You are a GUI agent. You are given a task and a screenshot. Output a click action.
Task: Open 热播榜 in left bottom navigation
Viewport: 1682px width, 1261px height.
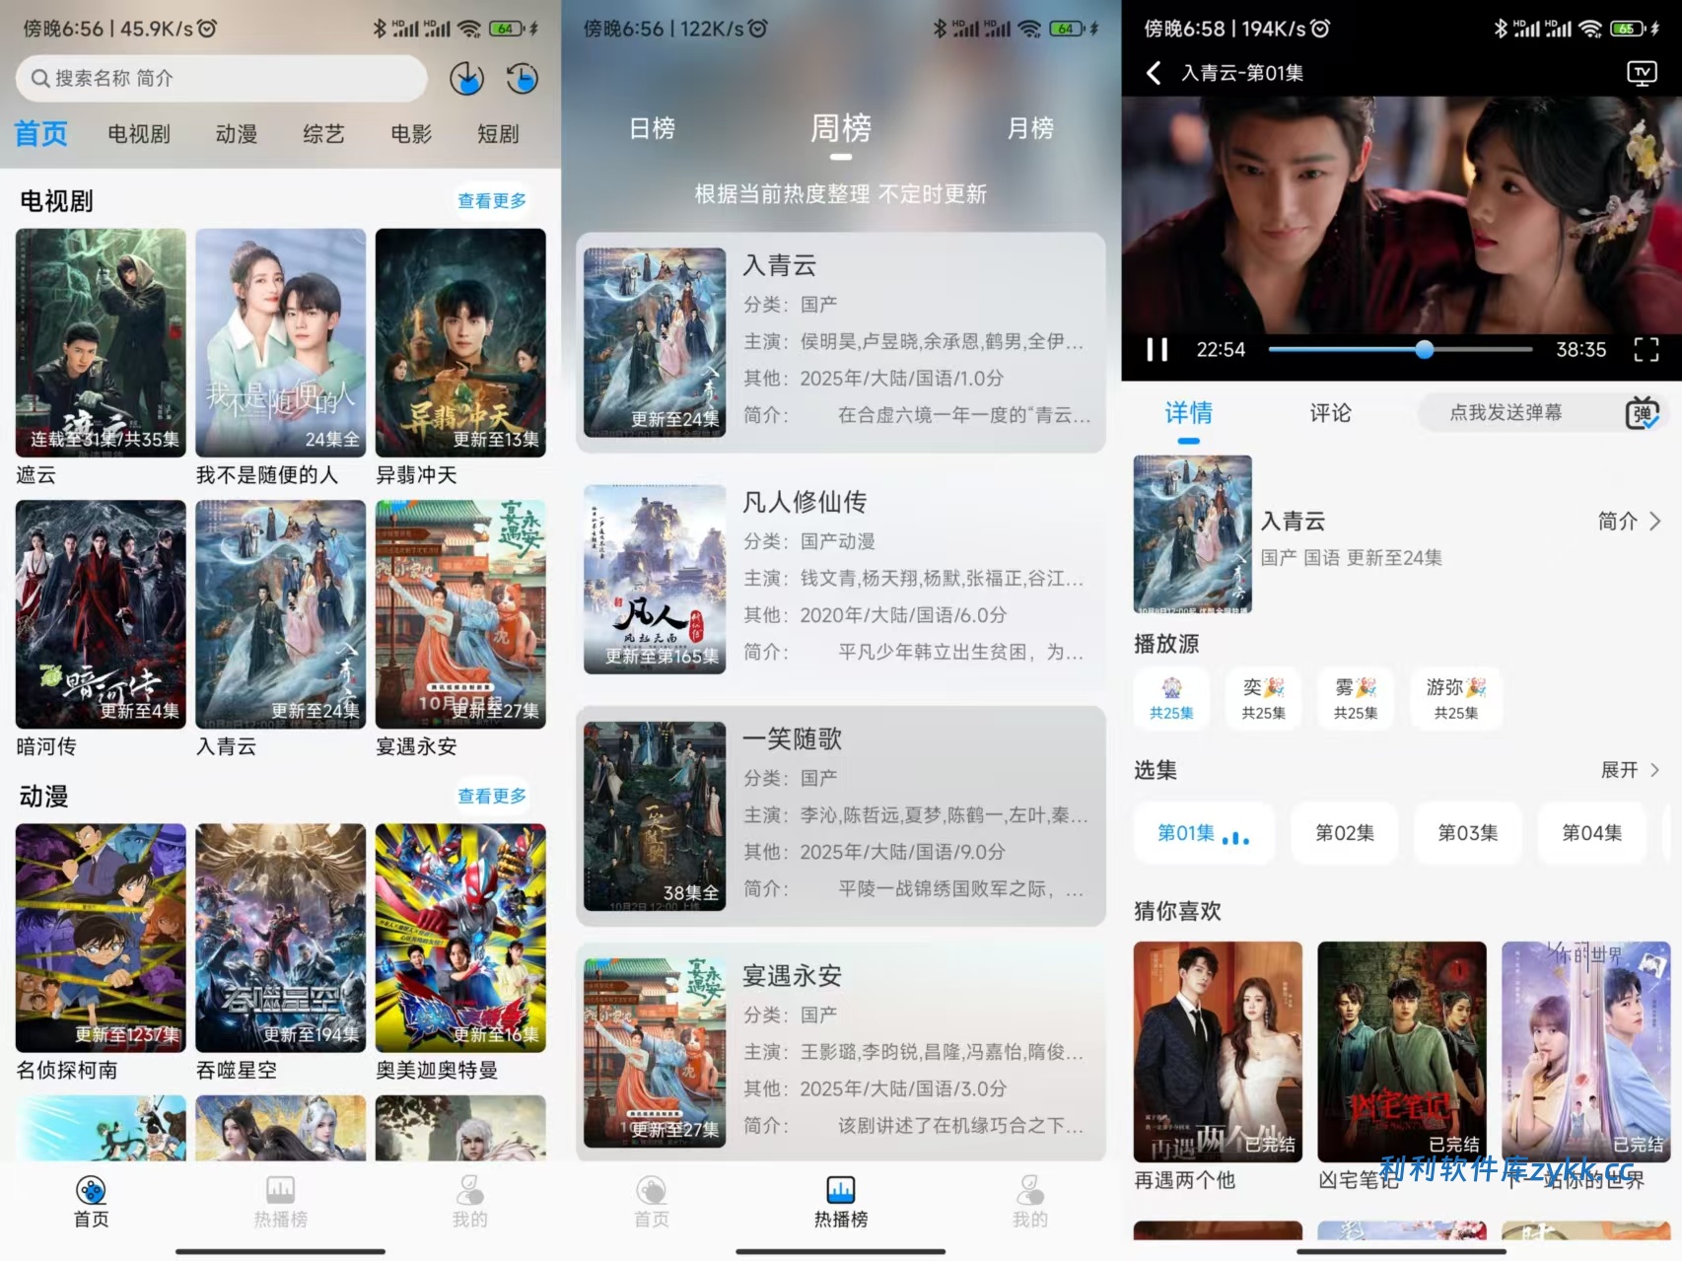coord(280,1201)
